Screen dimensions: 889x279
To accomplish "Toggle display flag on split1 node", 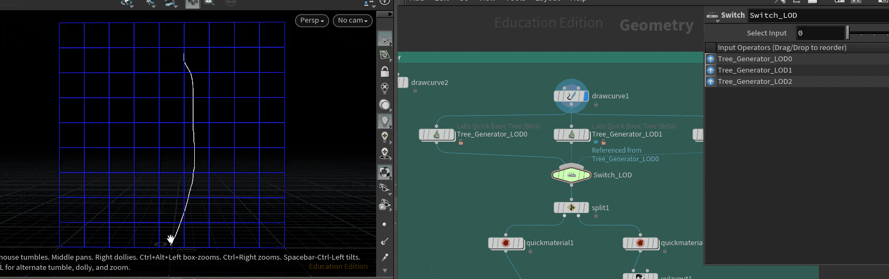I will (x=586, y=208).
